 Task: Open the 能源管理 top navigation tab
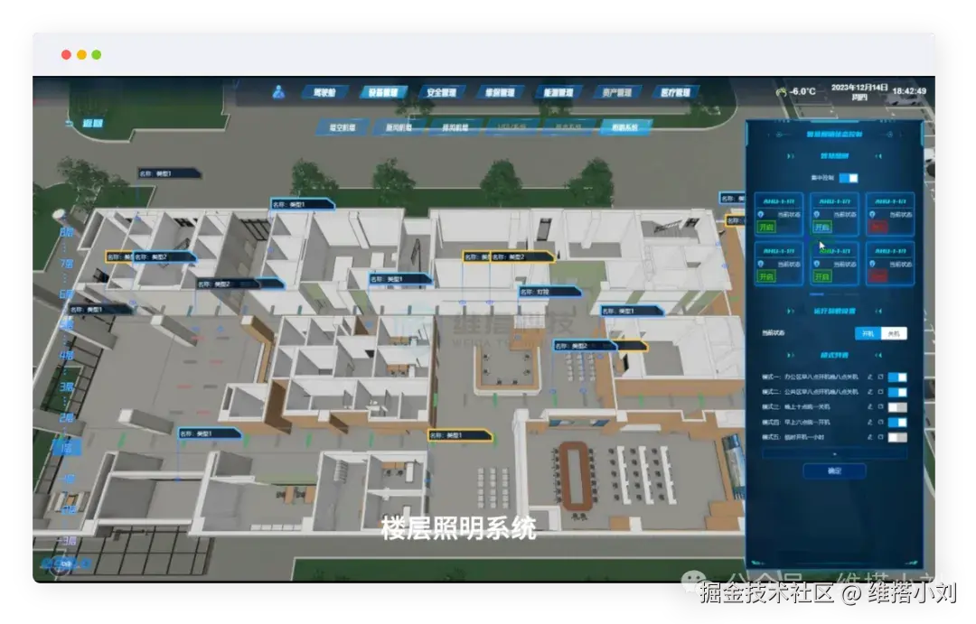coord(558,93)
